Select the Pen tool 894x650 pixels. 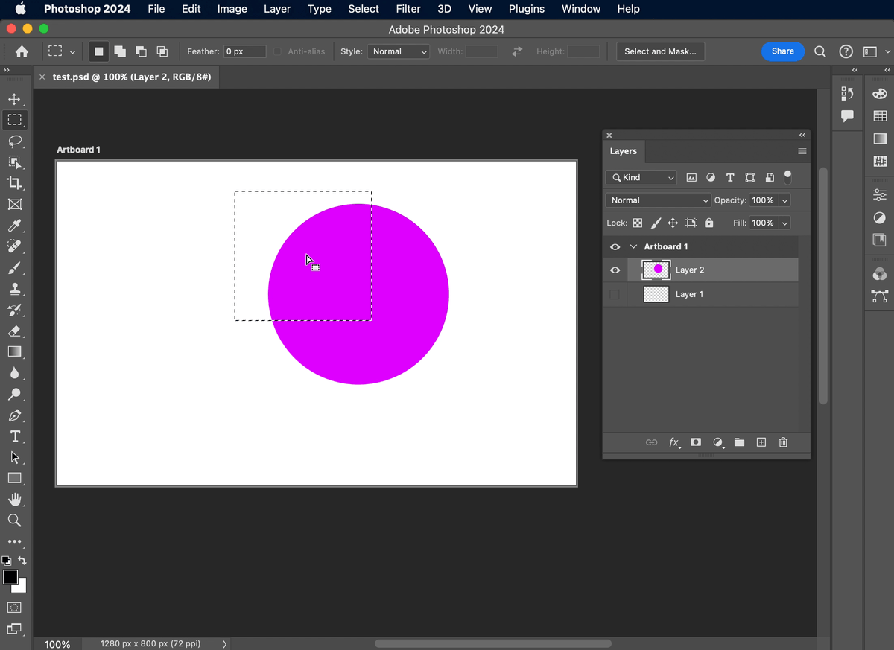pyautogui.click(x=15, y=415)
